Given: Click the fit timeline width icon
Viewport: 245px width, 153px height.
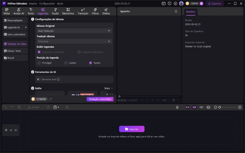Looking at the screenshot, I should click(x=209, y=107).
